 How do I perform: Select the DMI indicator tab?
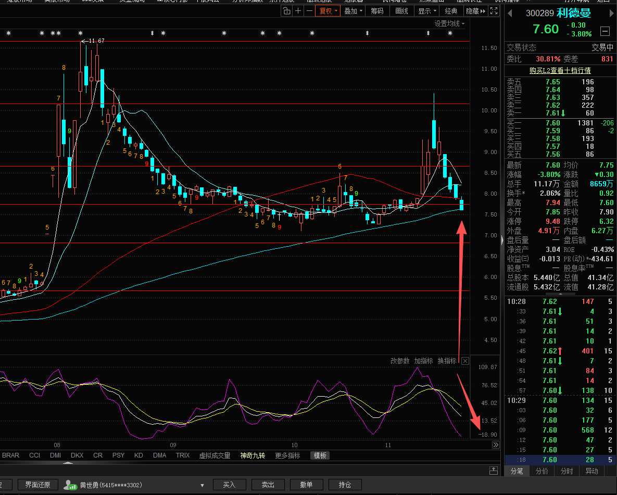tap(56, 455)
